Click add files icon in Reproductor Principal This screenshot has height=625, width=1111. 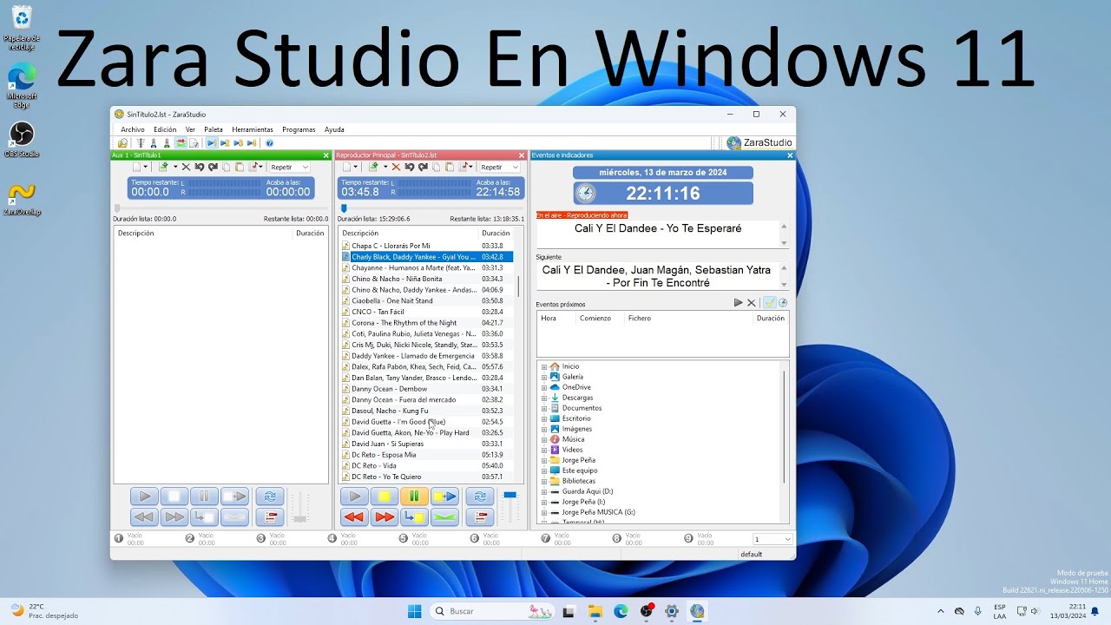[x=373, y=167]
